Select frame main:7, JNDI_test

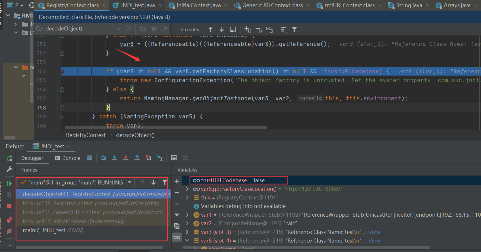point(53,230)
